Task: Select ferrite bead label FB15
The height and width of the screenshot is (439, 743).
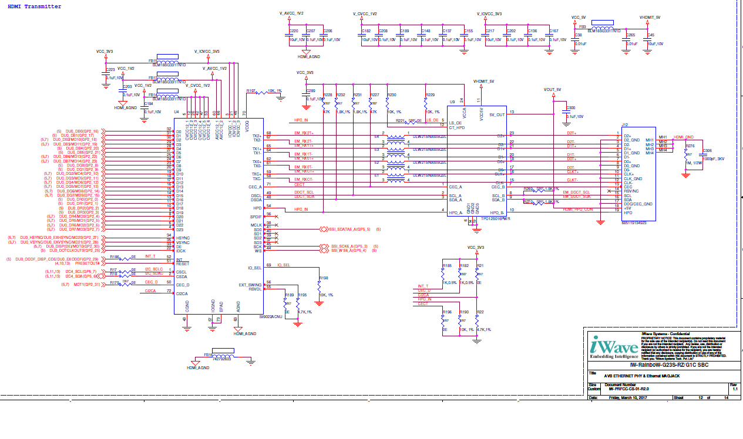Action: 152,60
